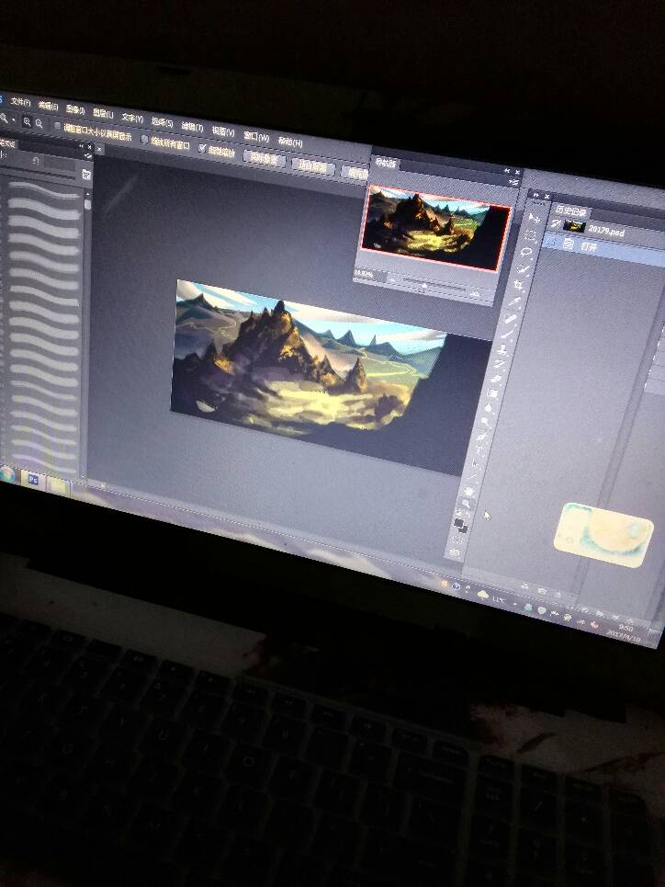
Task: Switch to the 历史记录 tab
Action: point(570,211)
